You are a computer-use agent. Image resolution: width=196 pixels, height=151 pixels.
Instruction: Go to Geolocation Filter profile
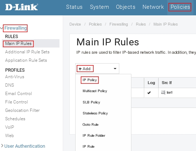click(x=22, y=110)
